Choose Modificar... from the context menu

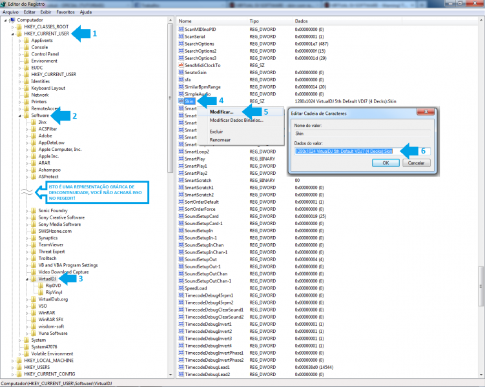click(x=241, y=112)
